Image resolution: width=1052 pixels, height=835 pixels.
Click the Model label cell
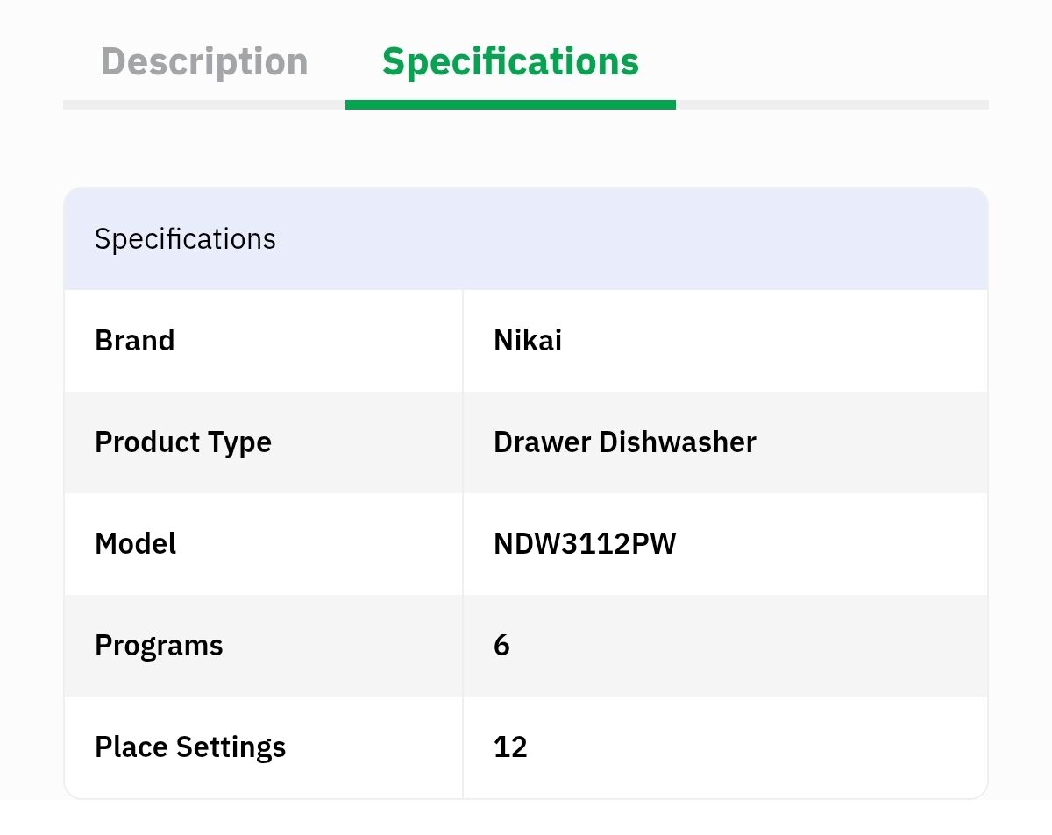[x=263, y=544]
